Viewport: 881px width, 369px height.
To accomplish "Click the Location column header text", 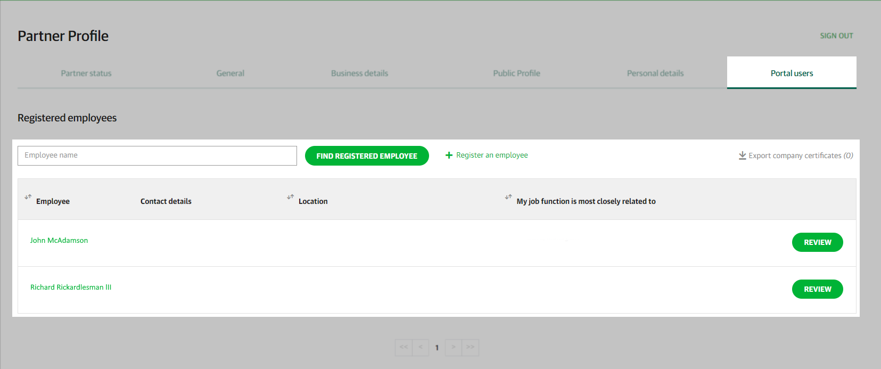I will pos(313,201).
